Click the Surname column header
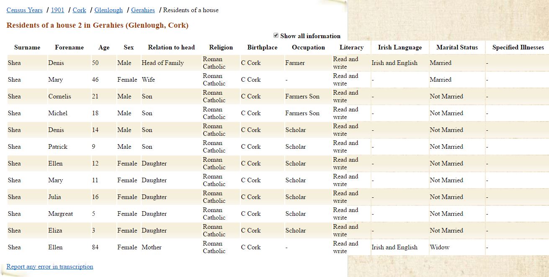This screenshot has width=549, height=277. pos(27,47)
